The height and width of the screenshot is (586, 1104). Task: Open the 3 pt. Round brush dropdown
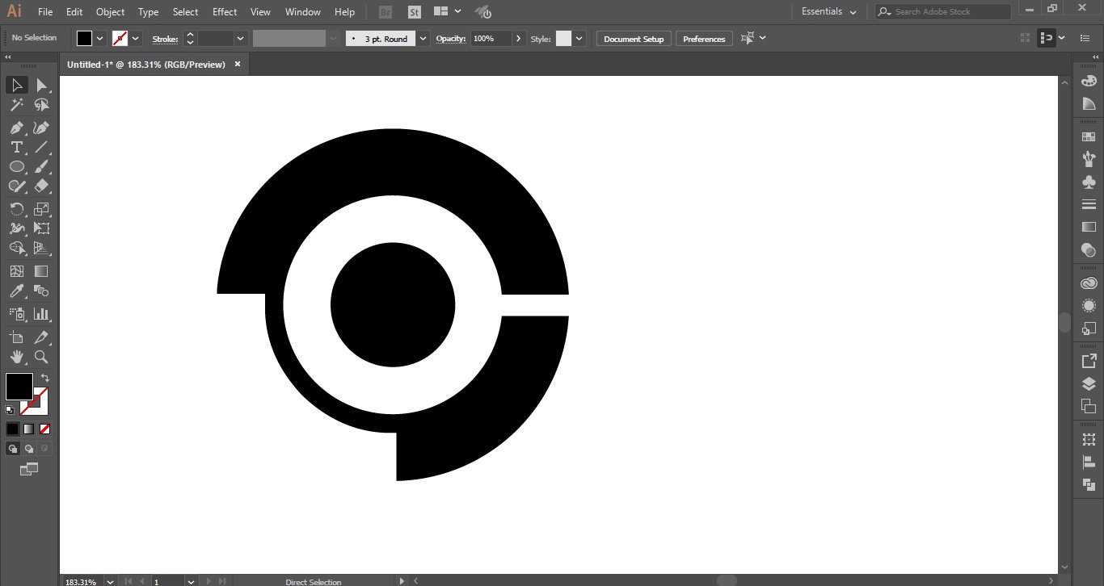(x=424, y=39)
